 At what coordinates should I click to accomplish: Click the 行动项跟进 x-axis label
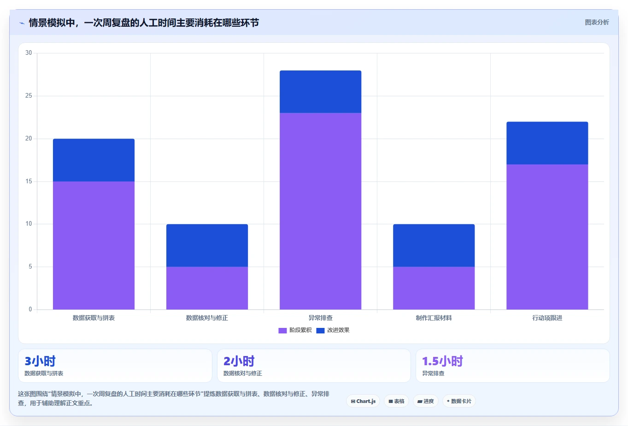pyautogui.click(x=547, y=318)
